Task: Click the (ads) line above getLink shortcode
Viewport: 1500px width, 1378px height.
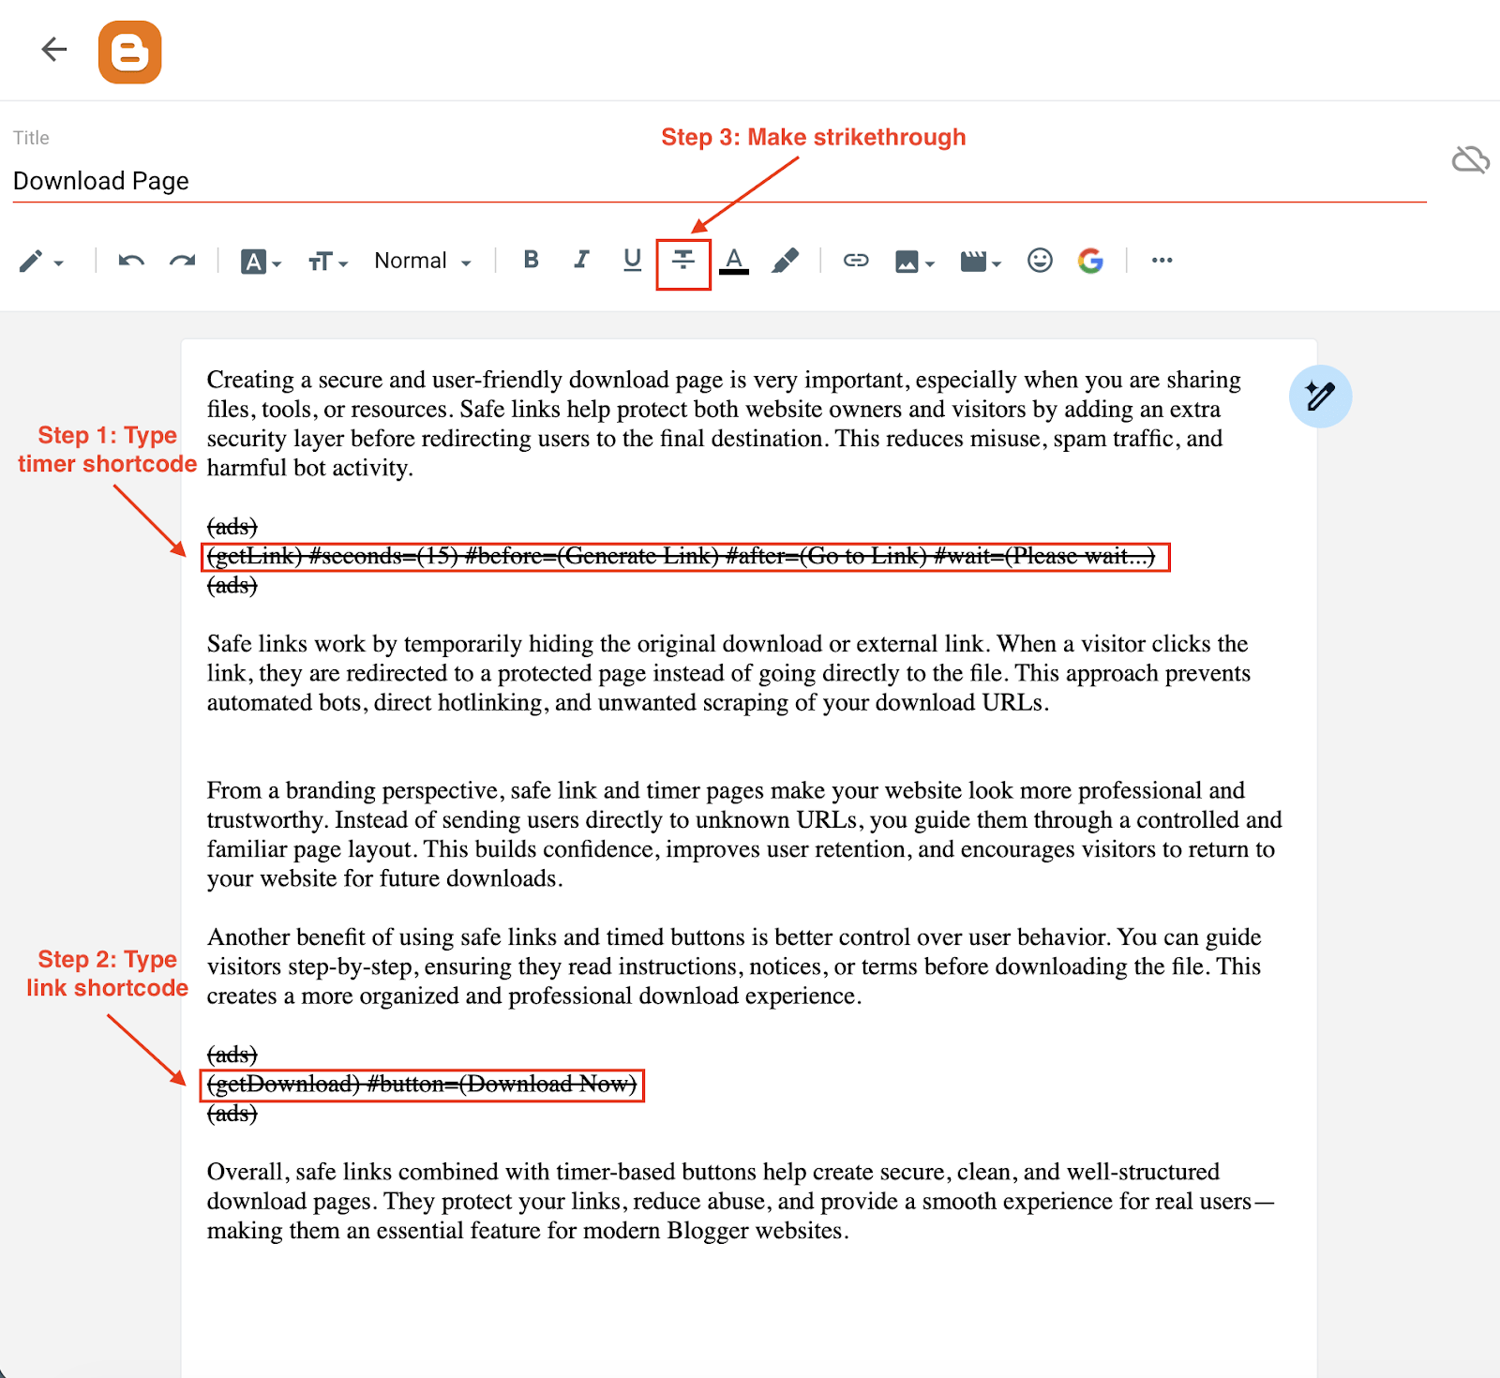Action: click(x=232, y=527)
